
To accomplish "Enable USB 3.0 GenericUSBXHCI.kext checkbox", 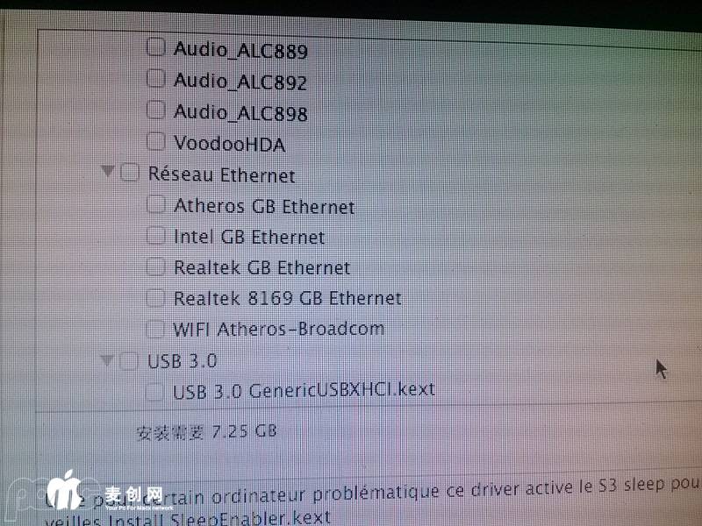I will [155, 392].
